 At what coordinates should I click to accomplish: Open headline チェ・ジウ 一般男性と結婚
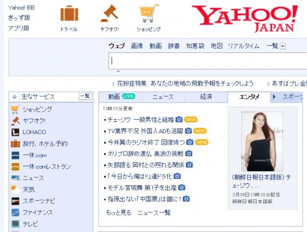click(141, 120)
